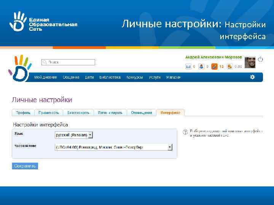Click the notifications count 13
This screenshot has height=205, width=274.
pyautogui.click(x=221, y=66)
